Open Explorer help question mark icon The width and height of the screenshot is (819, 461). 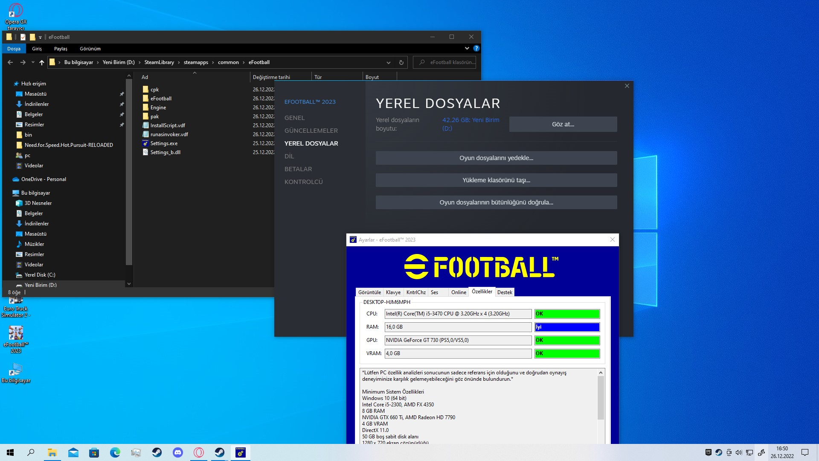476,49
